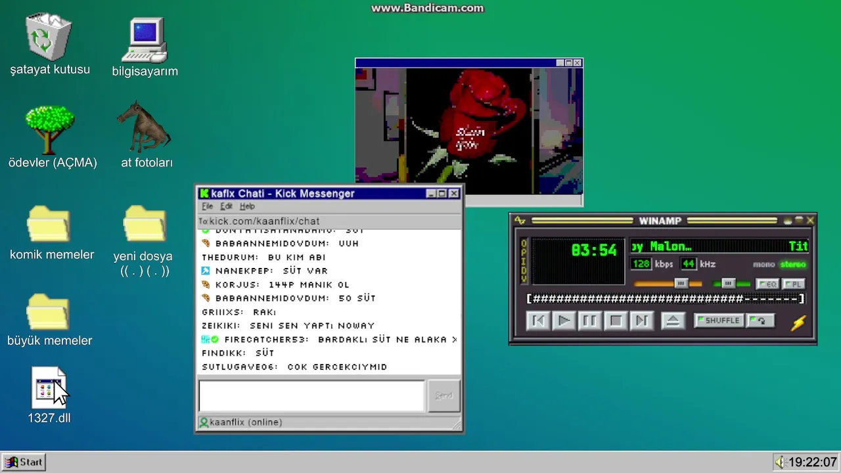Maximize the Kick Messenger window
Screen dimensions: 841x473
[x=442, y=193]
